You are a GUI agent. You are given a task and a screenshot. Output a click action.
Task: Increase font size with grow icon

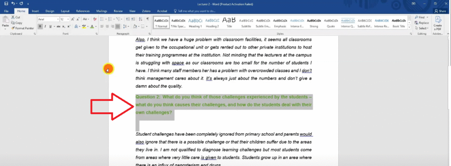coord(73,19)
